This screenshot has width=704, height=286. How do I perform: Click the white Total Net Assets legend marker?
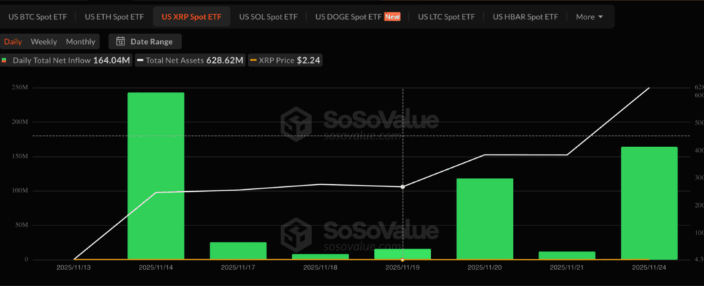(140, 60)
